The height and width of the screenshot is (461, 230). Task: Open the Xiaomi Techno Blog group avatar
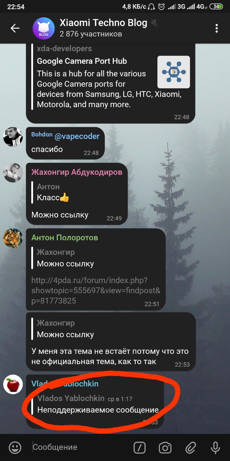click(43, 28)
